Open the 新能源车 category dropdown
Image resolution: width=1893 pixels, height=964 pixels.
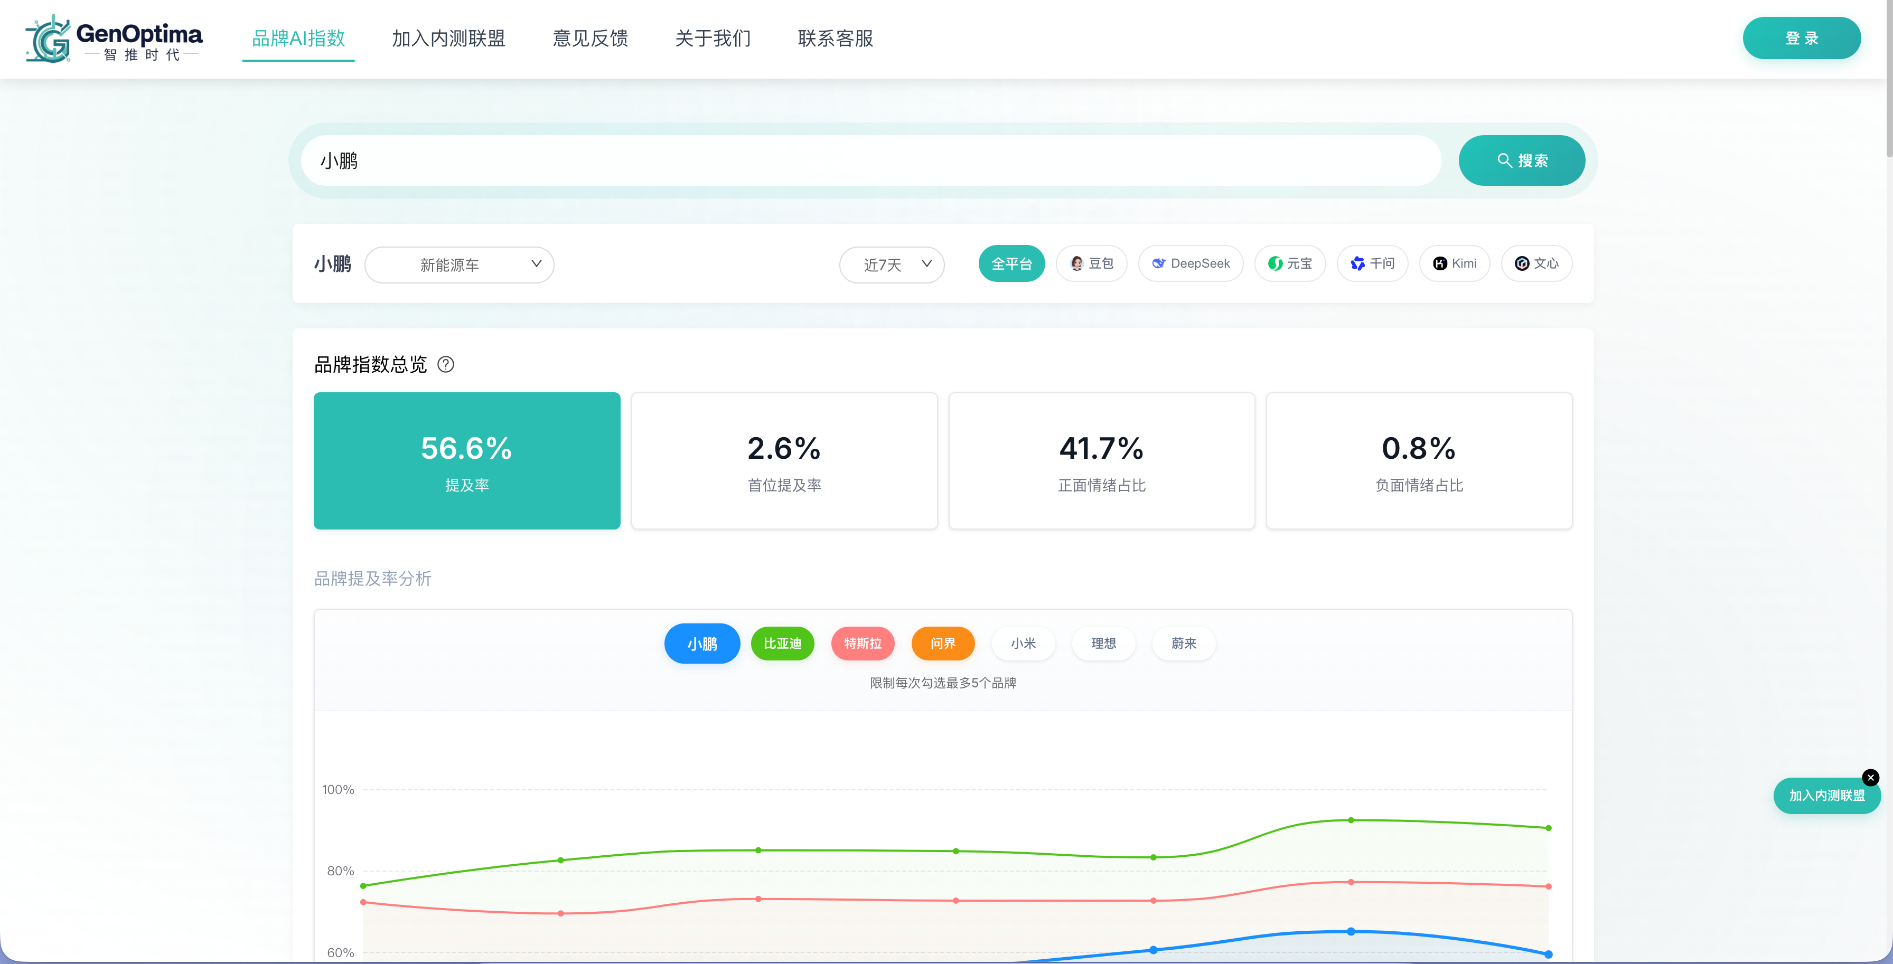click(460, 264)
